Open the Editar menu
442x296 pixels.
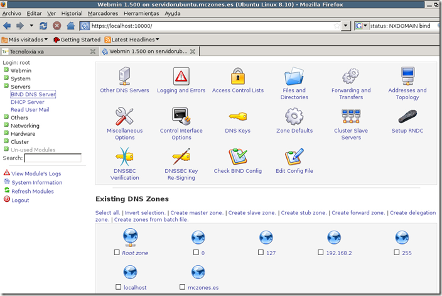tap(34, 14)
